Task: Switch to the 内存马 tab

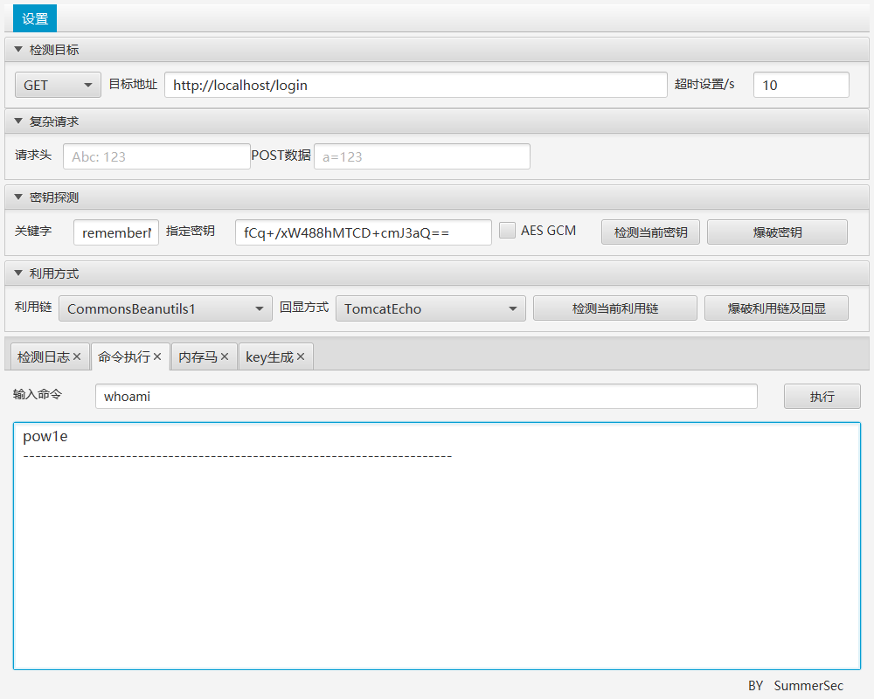Action: point(198,357)
